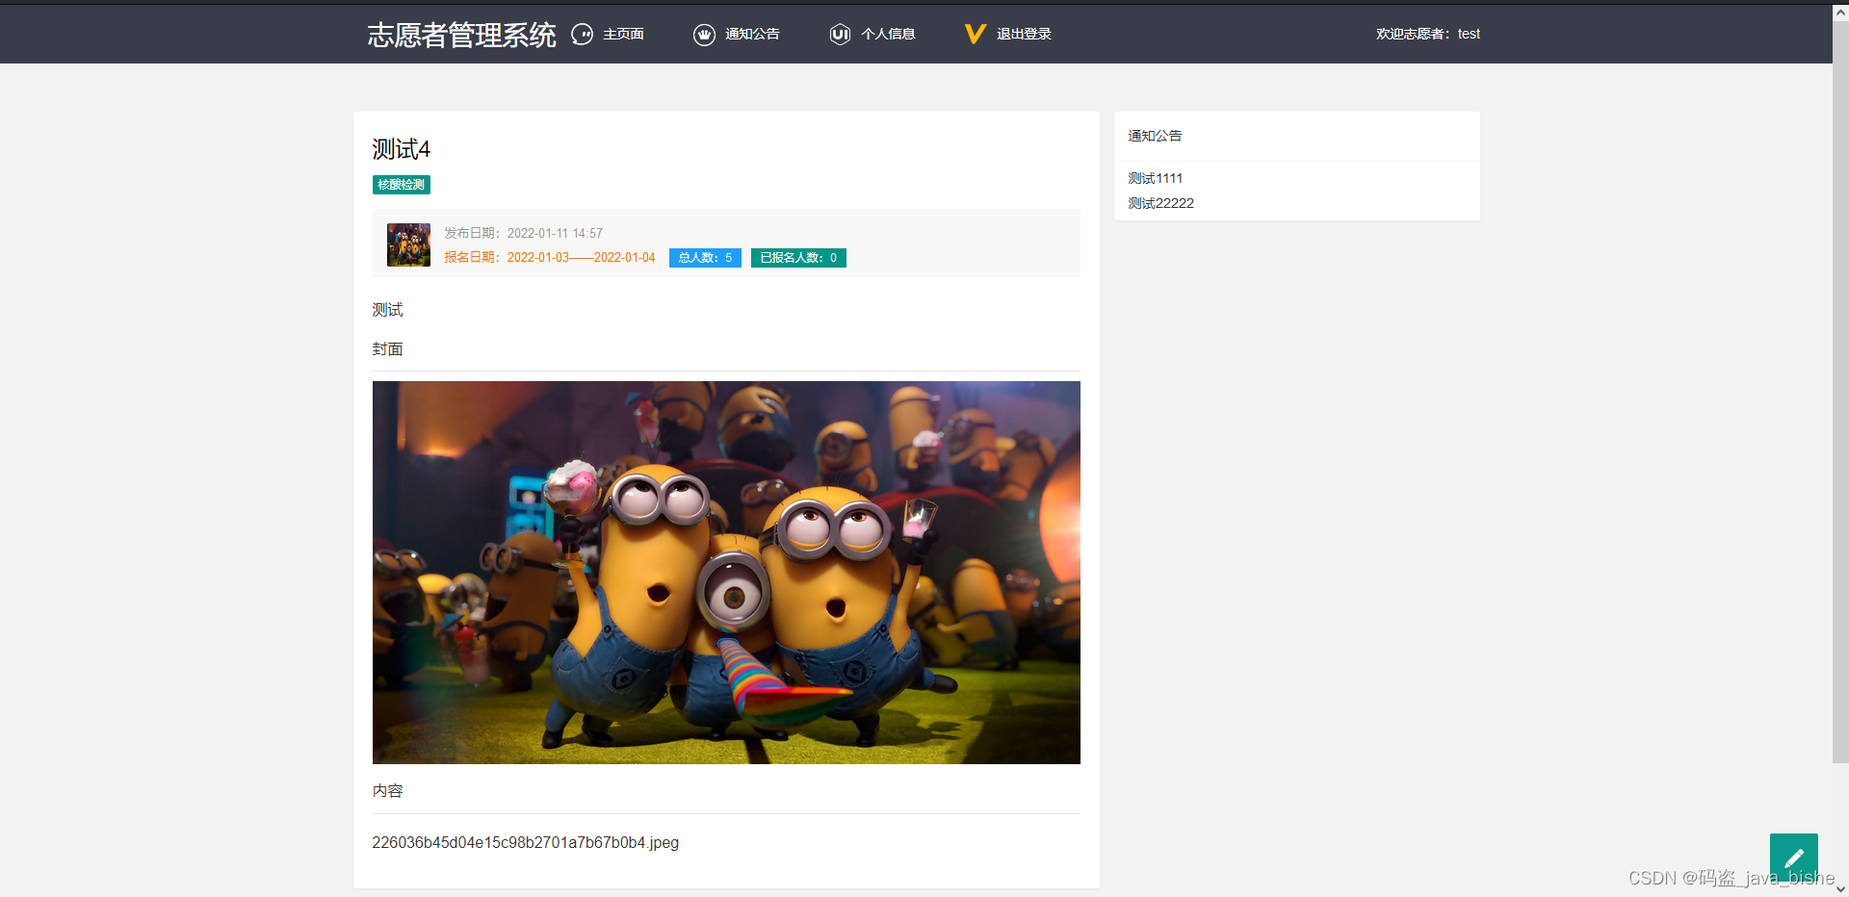The image size is (1849, 897).
Task: Click the 主页面 home icon in navbar
Action: click(x=582, y=35)
